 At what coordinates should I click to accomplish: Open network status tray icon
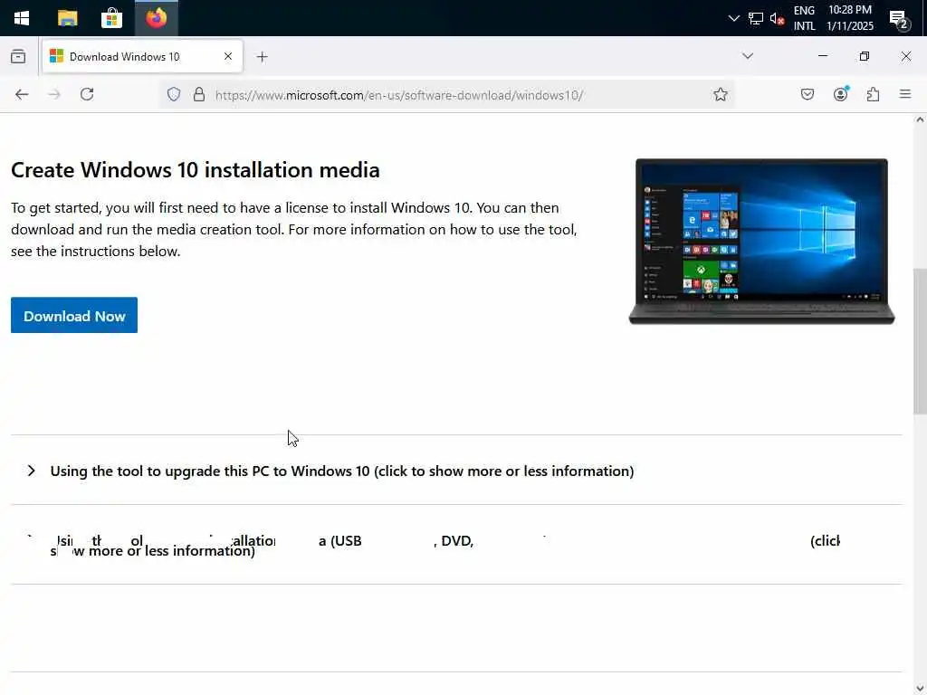coord(756,18)
